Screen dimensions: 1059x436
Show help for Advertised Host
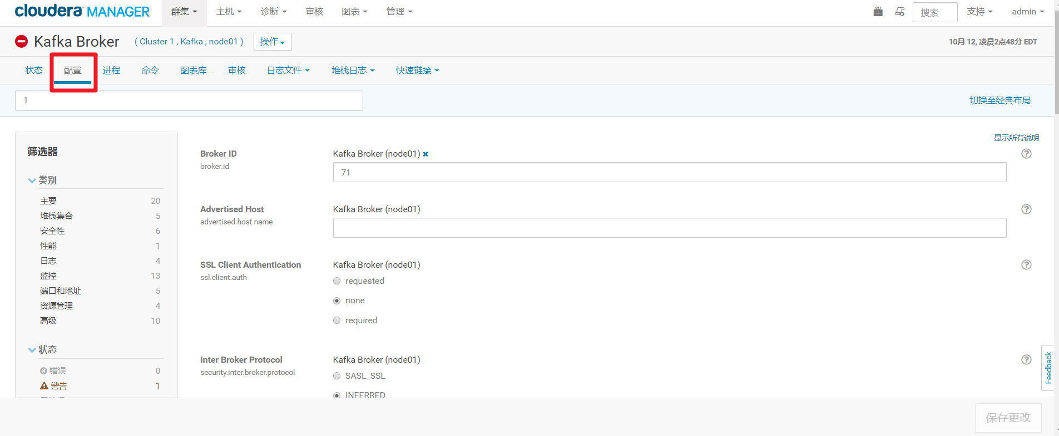[x=1027, y=209]
